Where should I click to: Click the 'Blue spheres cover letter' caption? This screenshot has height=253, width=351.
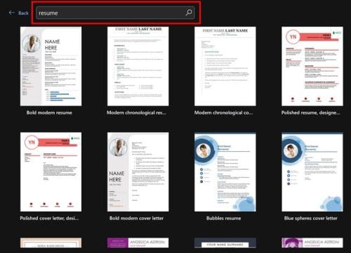tap(310, 219)
